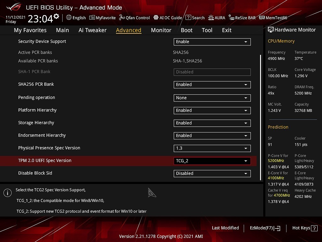Open the Exit tab
322x242 pixels.
pos(227,30)
